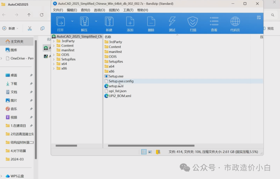Image resolution: width=280 pixels, height=179 pixels.
Task: Select ODIS folder in file list
Action: point(110,57)
